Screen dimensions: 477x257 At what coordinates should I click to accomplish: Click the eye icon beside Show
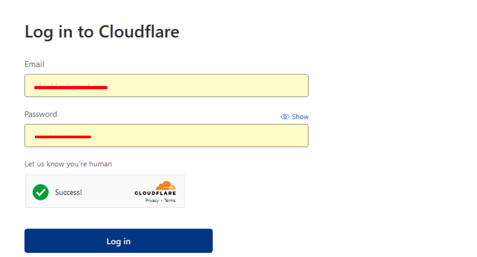click(285, 117)
